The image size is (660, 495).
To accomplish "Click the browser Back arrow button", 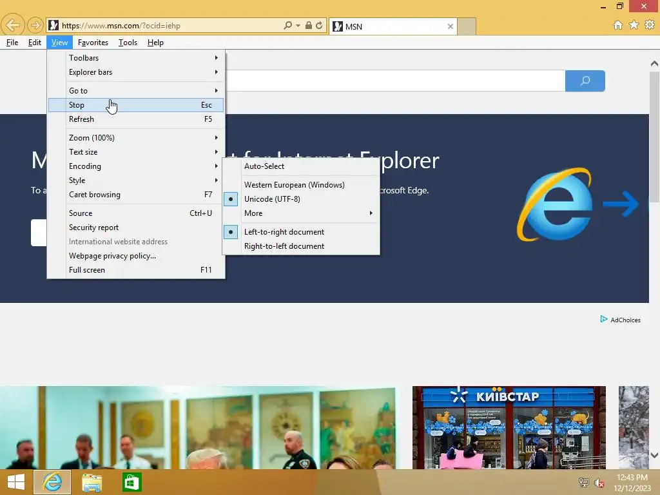I will (13, 25).
